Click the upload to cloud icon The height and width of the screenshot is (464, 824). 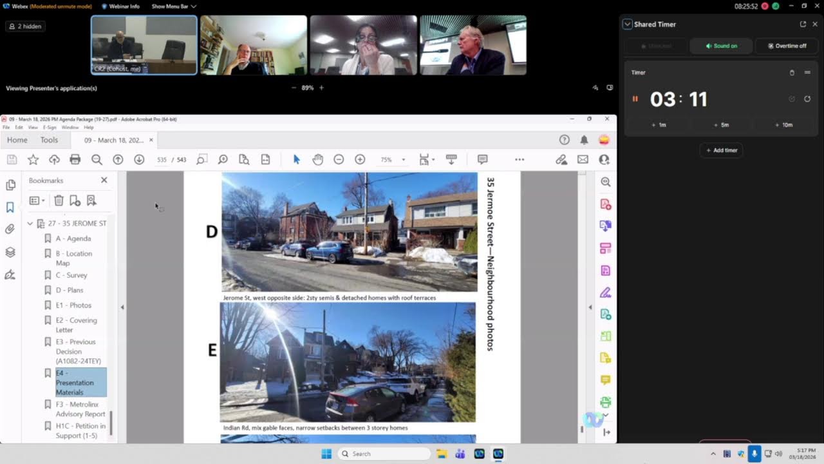[x=54, y=159]
